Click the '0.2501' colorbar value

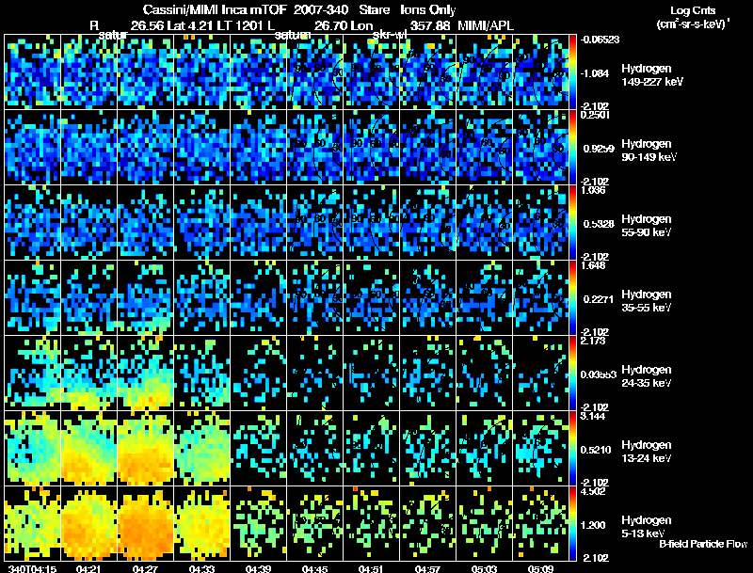coord(595,115)
